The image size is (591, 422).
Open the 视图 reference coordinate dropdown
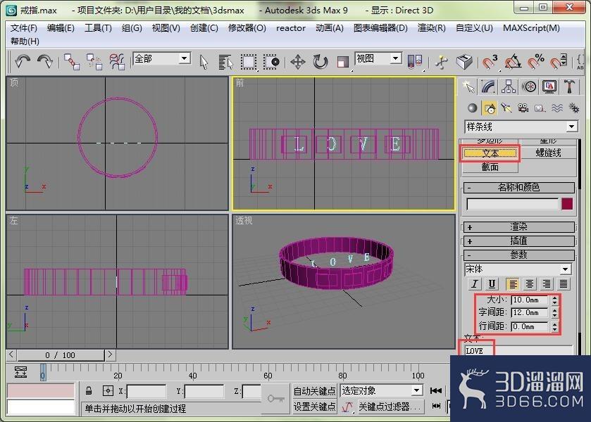coord(378,58)
